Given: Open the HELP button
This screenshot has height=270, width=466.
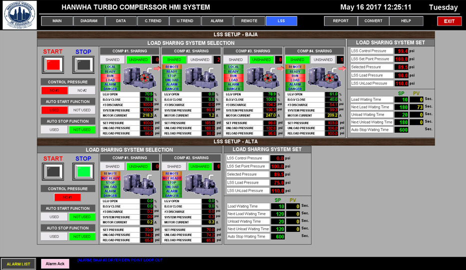Looking at the screenshot, I should [406, 21].
